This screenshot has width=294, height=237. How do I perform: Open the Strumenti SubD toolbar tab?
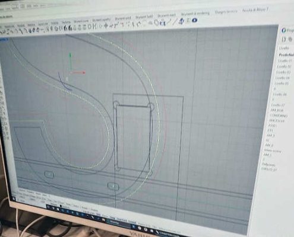[x=144, y=17]
